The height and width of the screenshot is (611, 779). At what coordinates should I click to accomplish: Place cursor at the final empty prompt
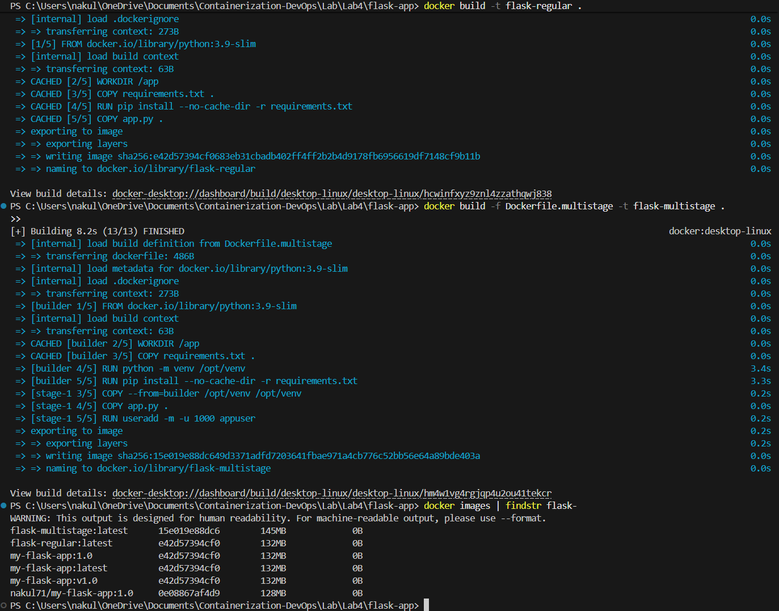(426, 605)
